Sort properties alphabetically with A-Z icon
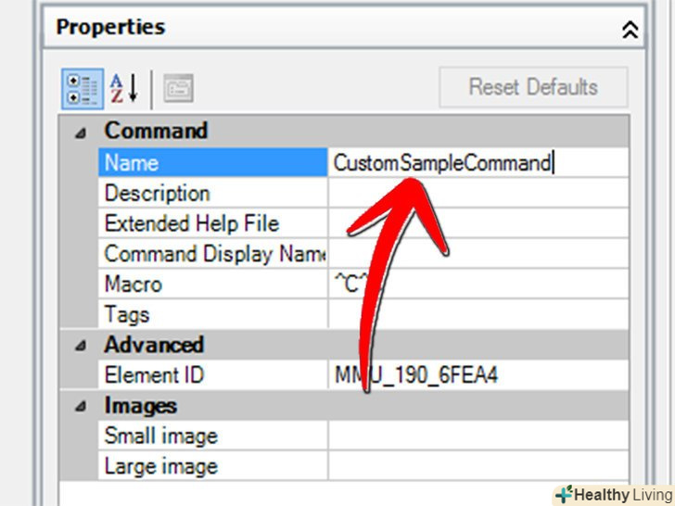Screen dimensions: 675x506 (x=124, y=88)
